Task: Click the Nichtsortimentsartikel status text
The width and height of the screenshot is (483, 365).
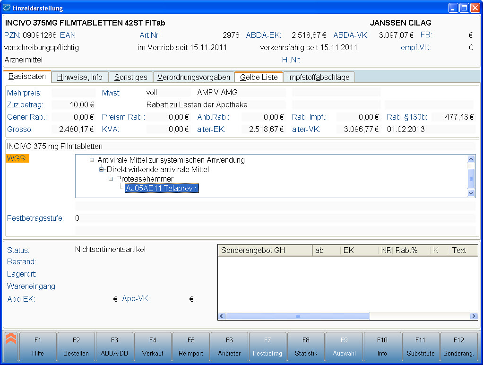Action: pos(110,249)
